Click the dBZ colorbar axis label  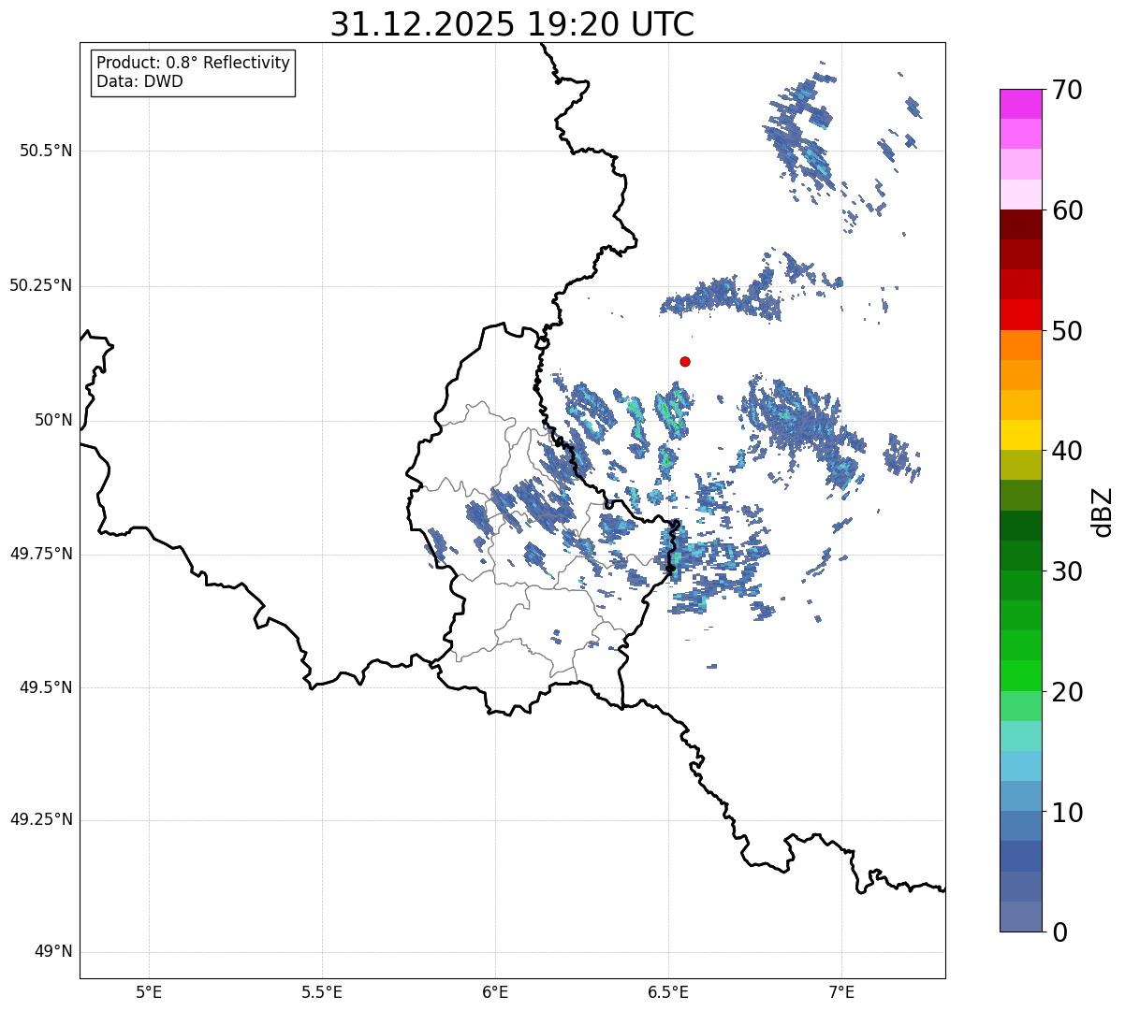tap(1103, 511)
